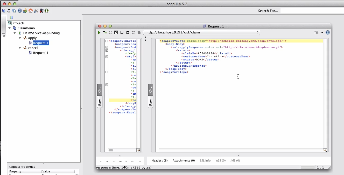Click the grey SOAP icon beside stop button
This screenshot has width=344, height=175.
tap(133, 32)
